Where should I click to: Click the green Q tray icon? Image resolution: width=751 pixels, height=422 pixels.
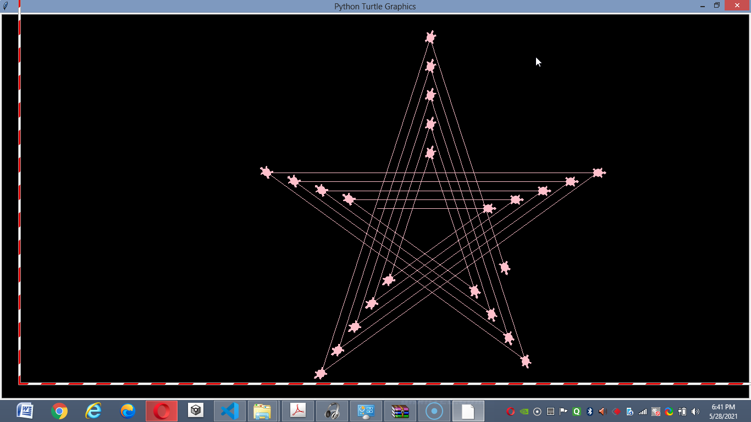[x=577, y=412]
